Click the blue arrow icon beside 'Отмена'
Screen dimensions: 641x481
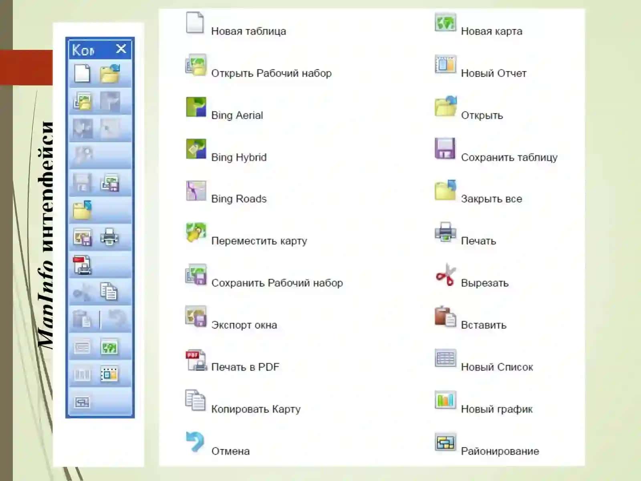click(195, 442)
